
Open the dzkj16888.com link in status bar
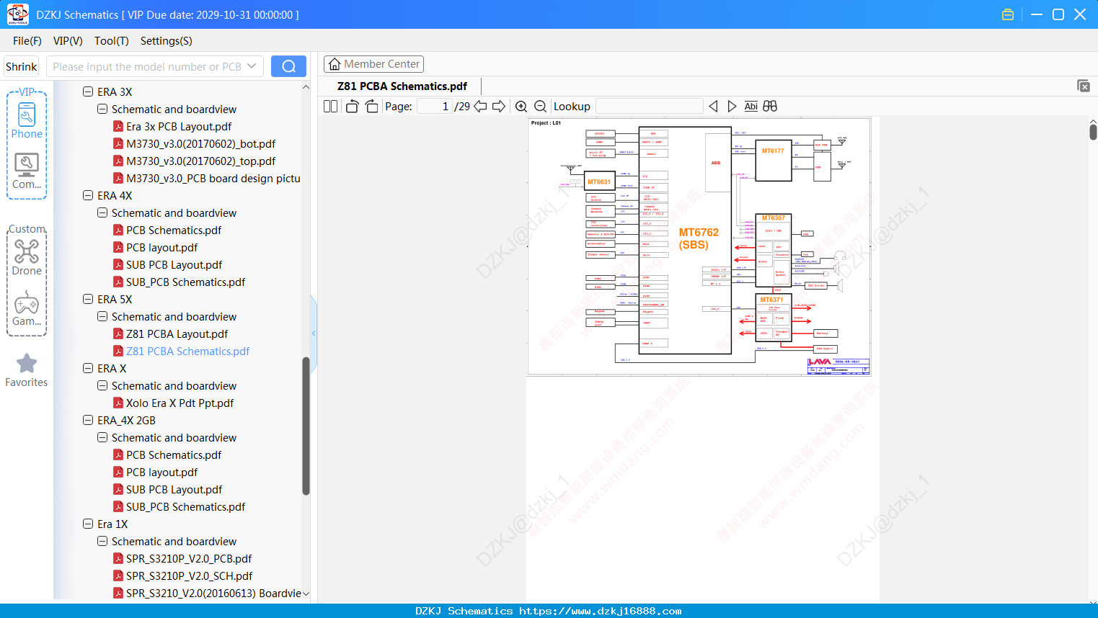[601, 611]
